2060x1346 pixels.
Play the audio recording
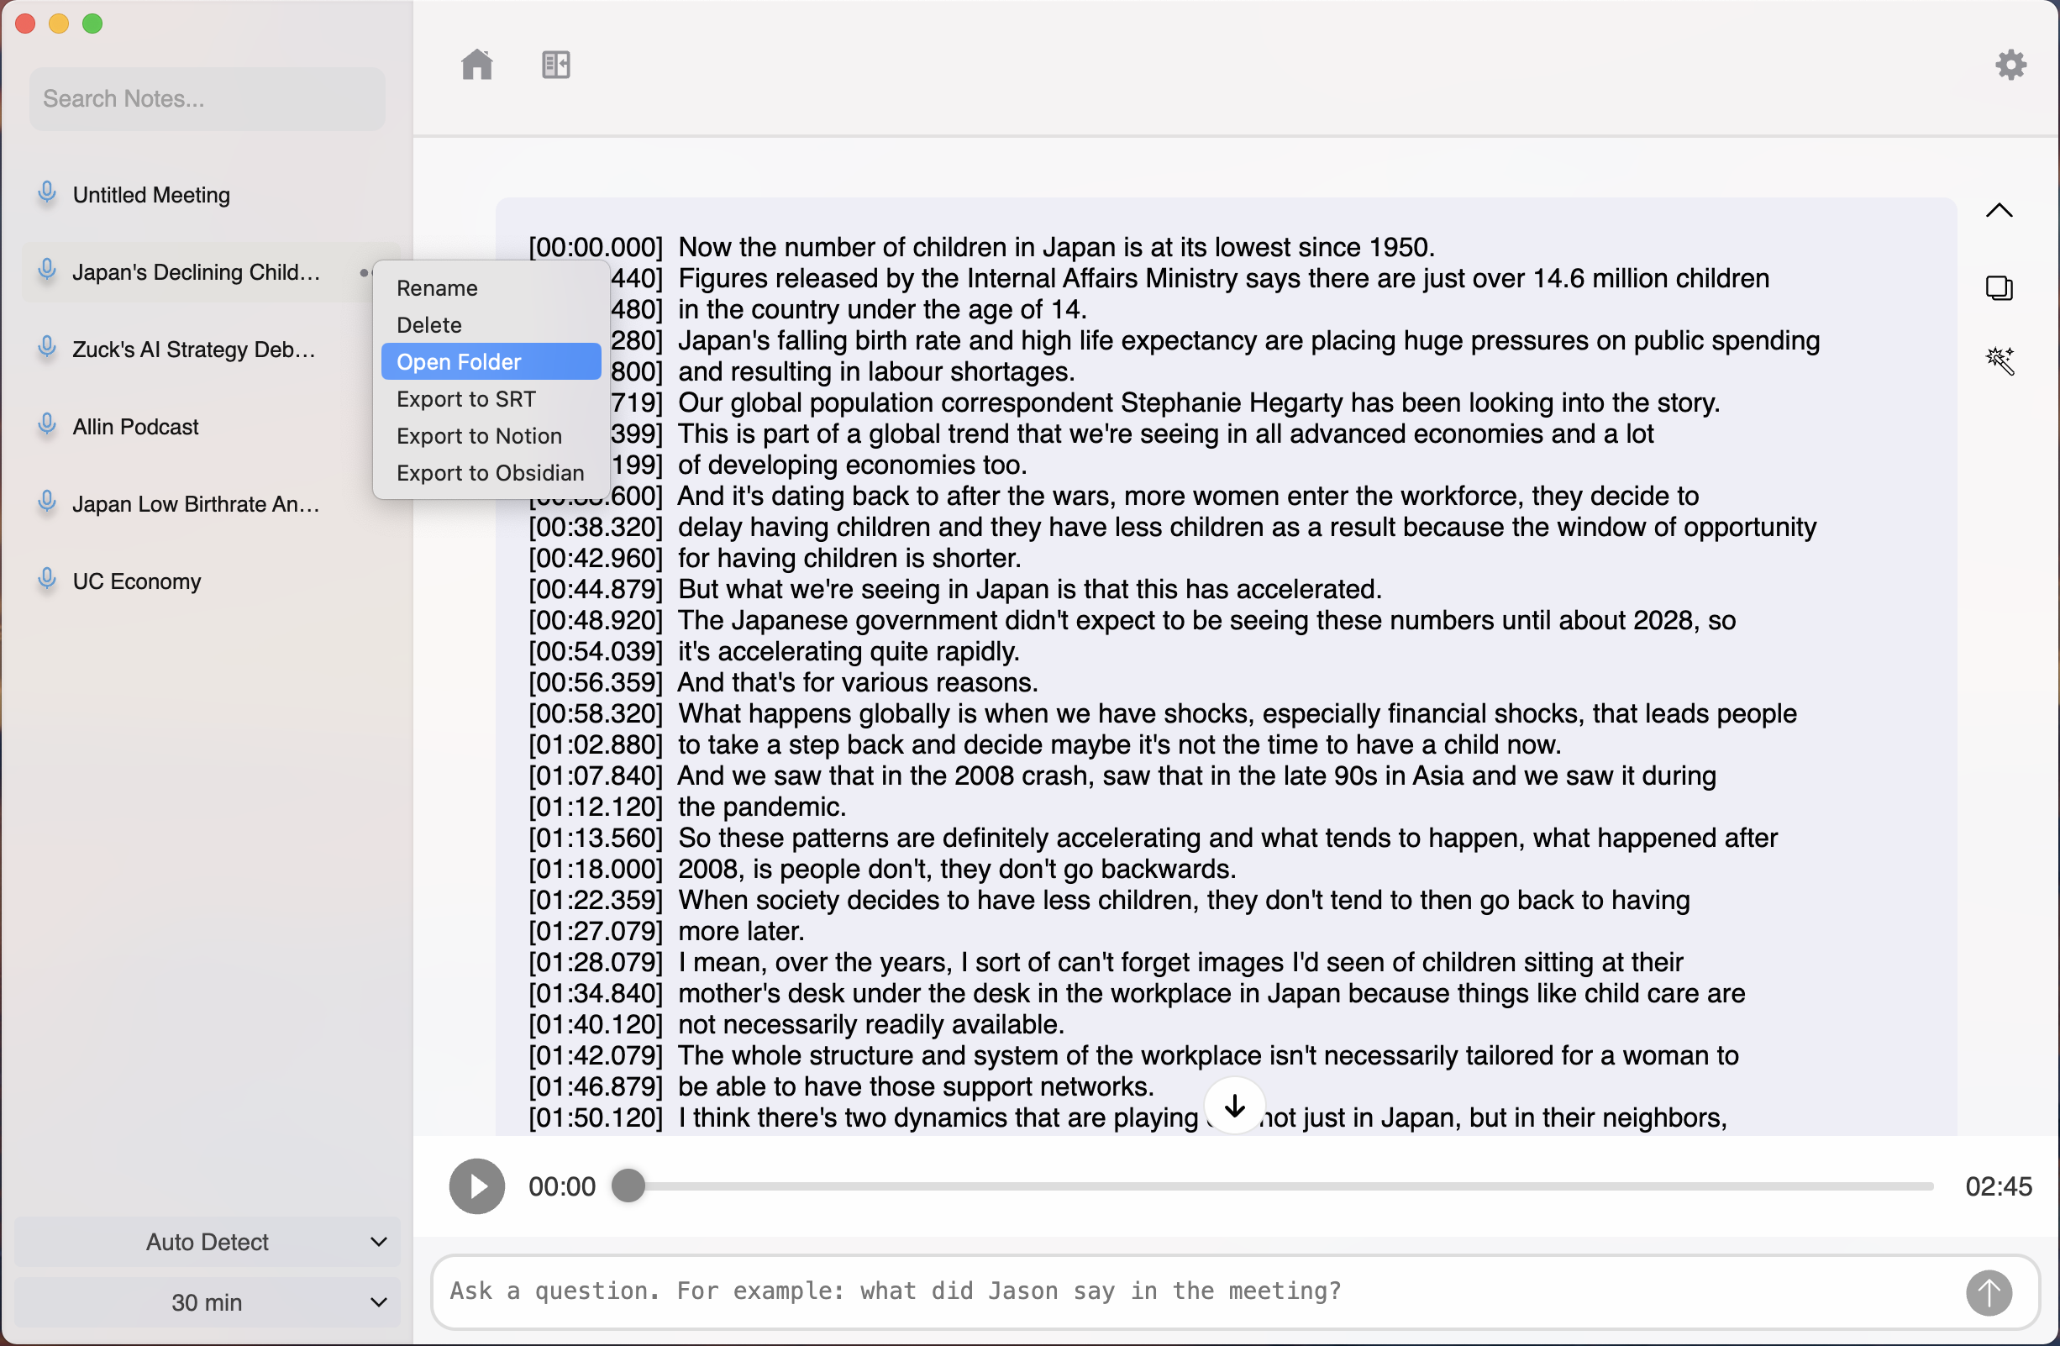click(477, 1186)
